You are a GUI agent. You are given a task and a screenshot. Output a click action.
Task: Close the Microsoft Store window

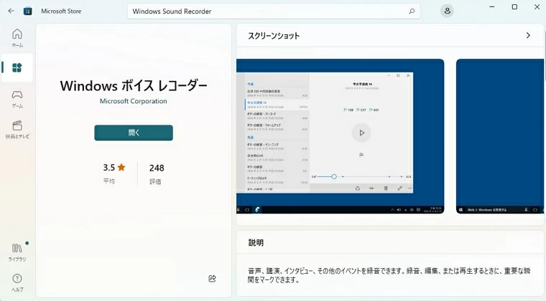tap(537, 7)
